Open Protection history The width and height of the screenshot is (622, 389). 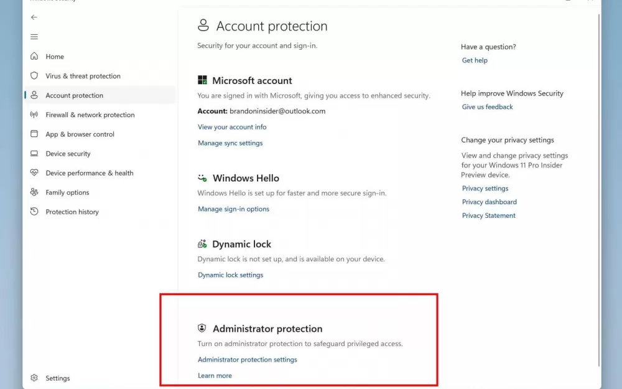(x=72, y=212)
